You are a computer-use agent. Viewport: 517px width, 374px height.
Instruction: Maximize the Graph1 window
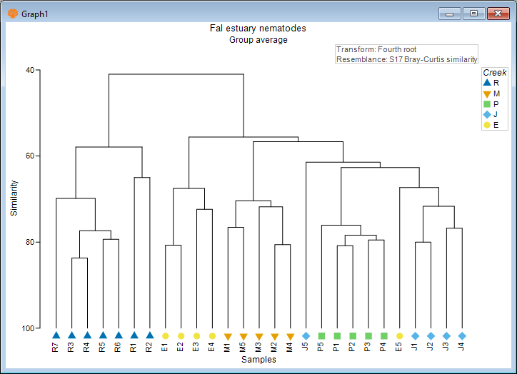pyautogui.click(x=473, y=14)
